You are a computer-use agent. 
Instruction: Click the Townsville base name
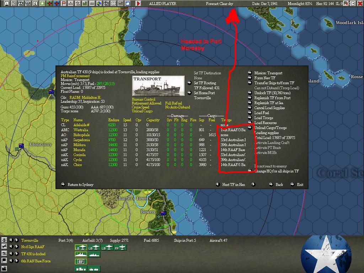[30, 240]
